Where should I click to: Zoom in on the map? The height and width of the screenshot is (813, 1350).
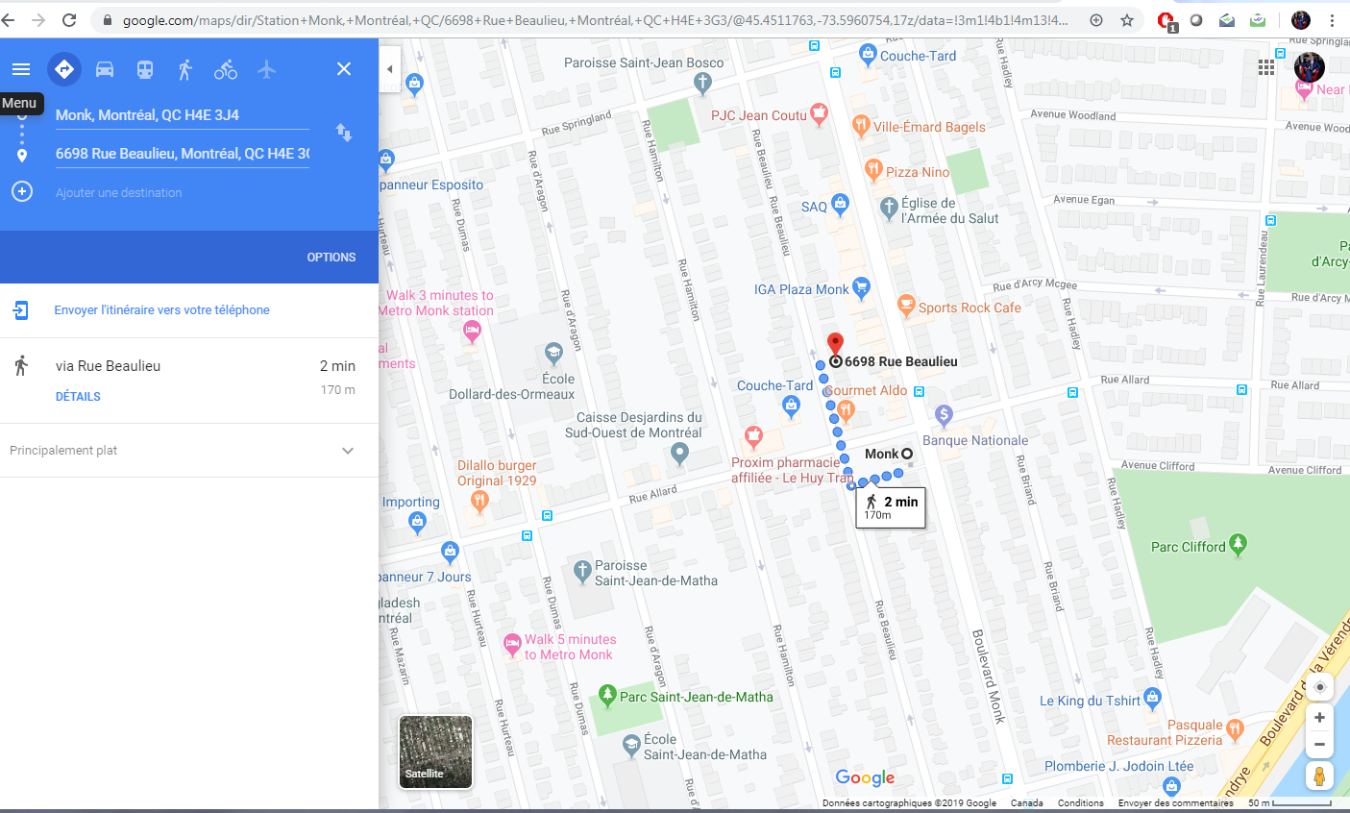[x=1319, y=718]
